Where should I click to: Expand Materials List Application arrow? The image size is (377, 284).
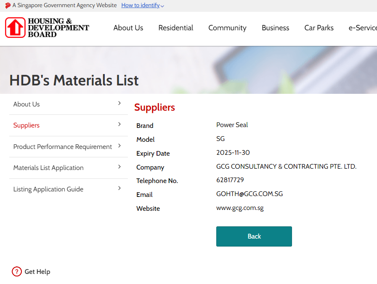point(119,167)
